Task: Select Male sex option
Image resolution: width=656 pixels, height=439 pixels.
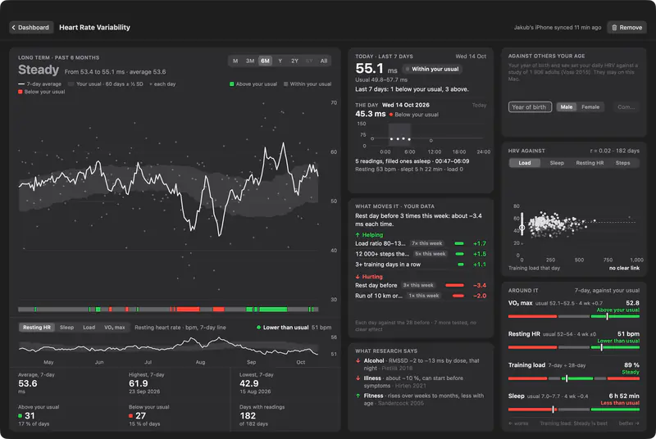Action: click(566, 107)
